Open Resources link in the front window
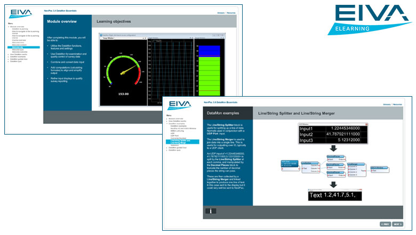The width and height of the screenshot is (416, 235). coord(397,104)
